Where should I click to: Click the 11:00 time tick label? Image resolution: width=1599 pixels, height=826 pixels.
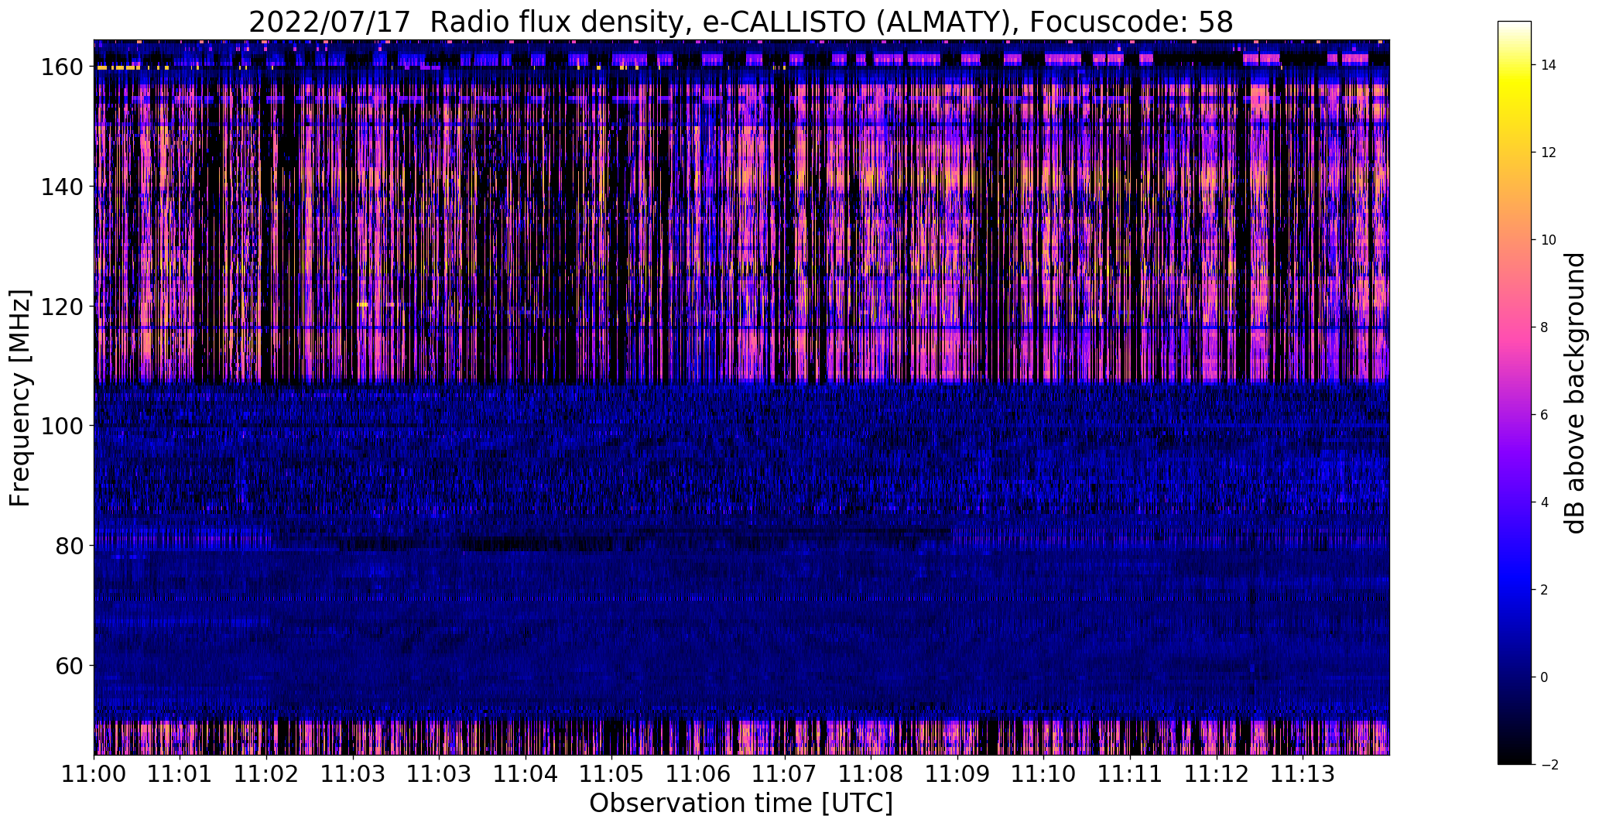click(94, 774)
